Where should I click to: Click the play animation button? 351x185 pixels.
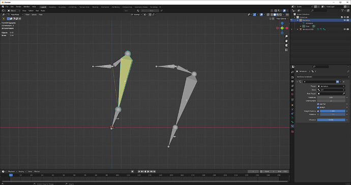[x=148, y=172]
